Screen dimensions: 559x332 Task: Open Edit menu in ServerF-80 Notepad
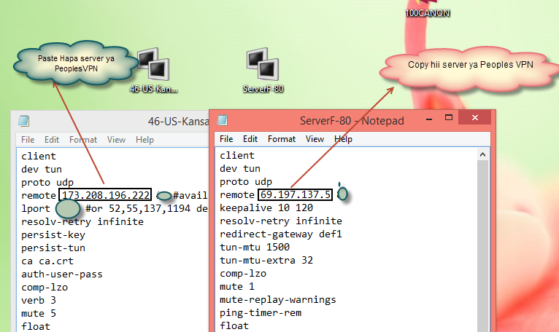pos(250,139)
